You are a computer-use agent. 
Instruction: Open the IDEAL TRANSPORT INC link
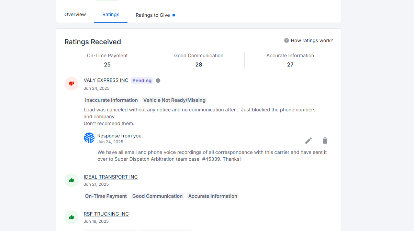[x=111, y=177]
